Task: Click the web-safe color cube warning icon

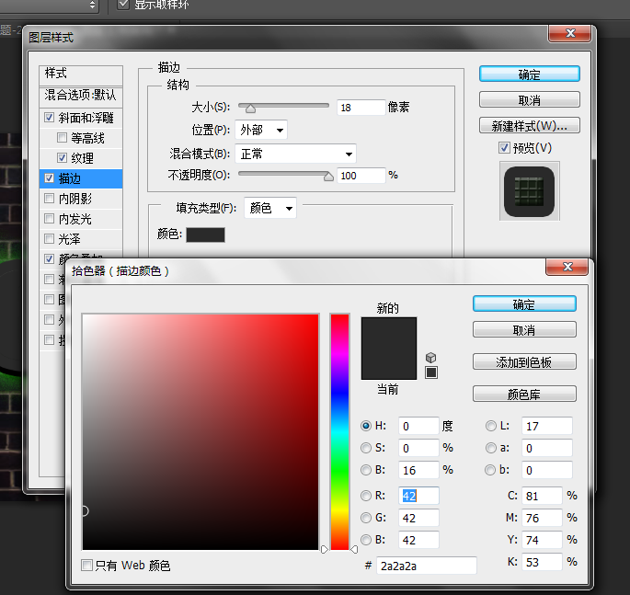Action: pyautogui.click(x=431, y=357)
